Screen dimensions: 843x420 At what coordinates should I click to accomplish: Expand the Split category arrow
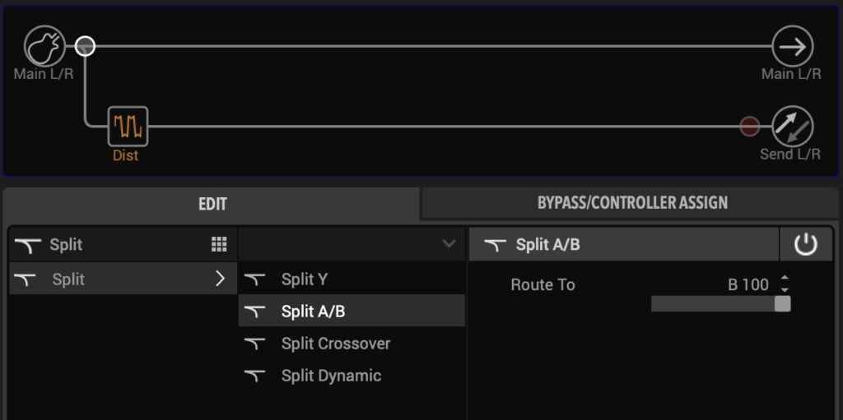[x=220, y=278]
